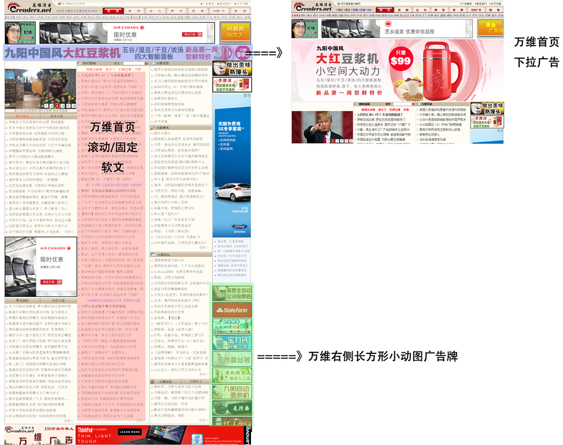
Task: Open the 思乡返家 Air Canada banner on the right page
Action: coord(397,29)
